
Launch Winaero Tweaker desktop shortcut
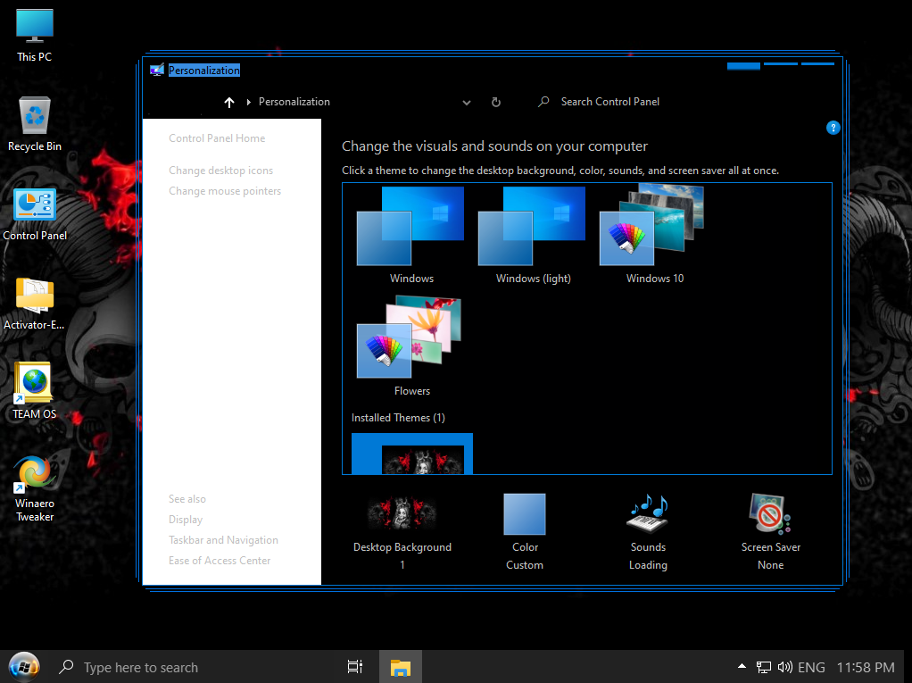34,489
